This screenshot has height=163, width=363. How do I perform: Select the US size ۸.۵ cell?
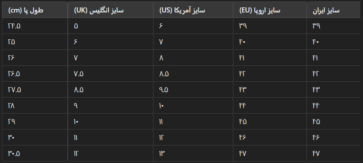(x=193, y=74)
